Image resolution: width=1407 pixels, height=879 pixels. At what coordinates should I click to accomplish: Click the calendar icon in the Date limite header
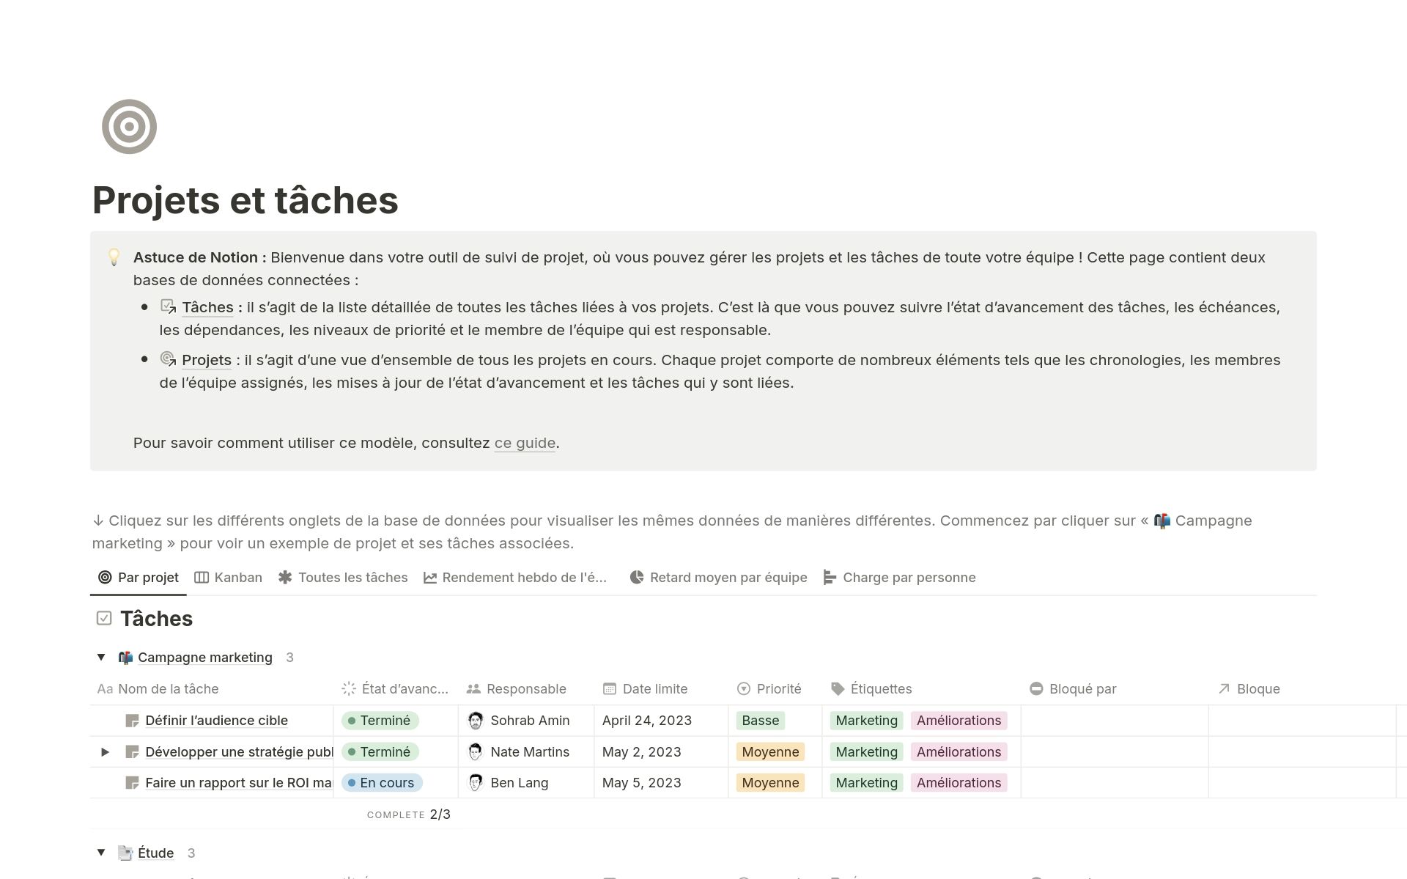coord(608,688)
